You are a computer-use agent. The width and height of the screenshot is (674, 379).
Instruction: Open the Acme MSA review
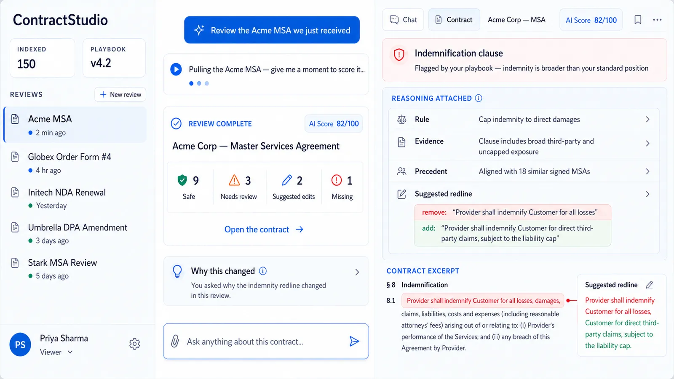pos(75,125)
